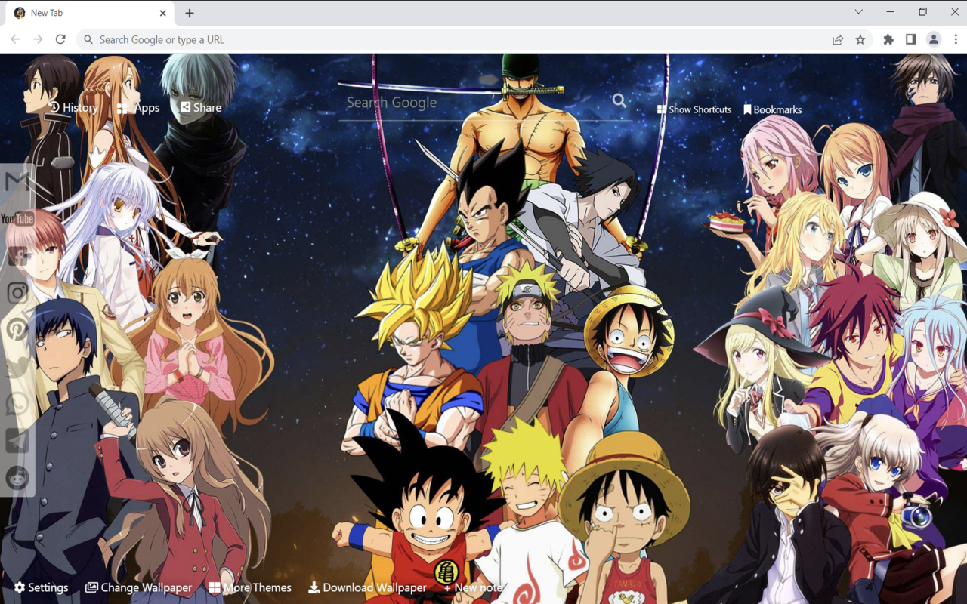Open a new tab with plus button

click(x=190, y=13)
